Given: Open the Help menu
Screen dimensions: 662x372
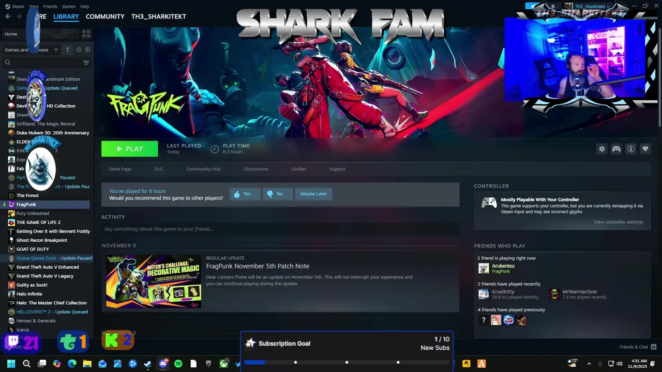Looking at the screenshot, I should [84, 6].
